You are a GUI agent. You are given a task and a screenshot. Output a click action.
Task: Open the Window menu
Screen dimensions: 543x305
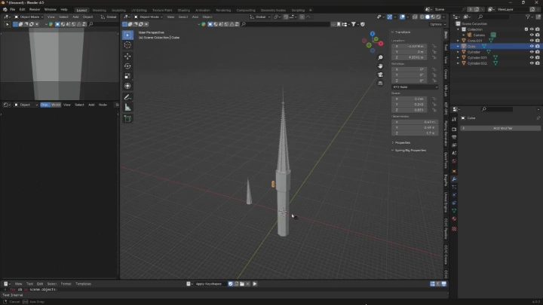click(51, 10)
